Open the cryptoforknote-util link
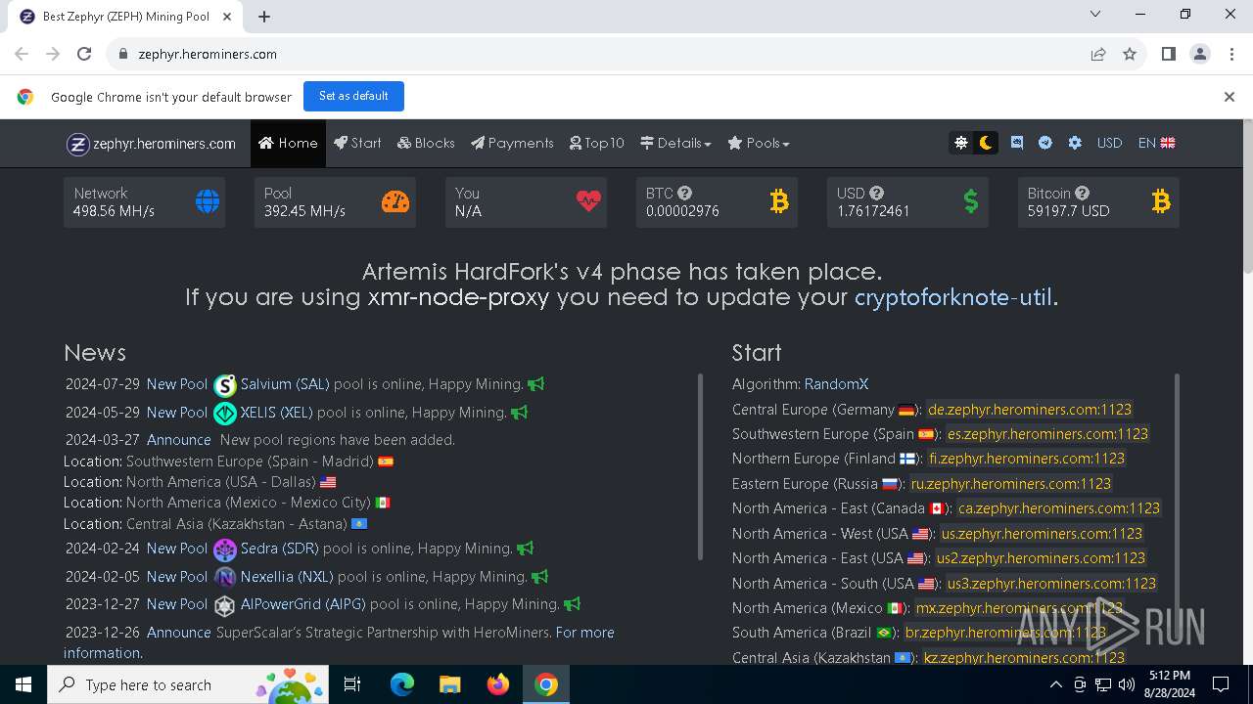Image resolution: width=1253 pixels, height=704 pixels. (953, 297)
